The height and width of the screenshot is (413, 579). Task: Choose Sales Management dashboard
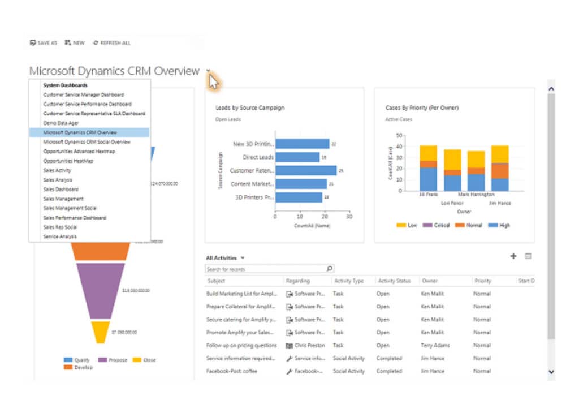[63, 199]
